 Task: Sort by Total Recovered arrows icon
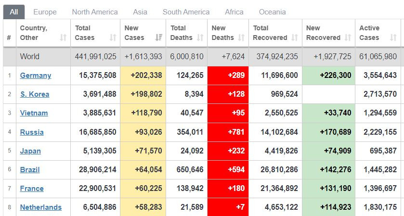pos(295,38)
